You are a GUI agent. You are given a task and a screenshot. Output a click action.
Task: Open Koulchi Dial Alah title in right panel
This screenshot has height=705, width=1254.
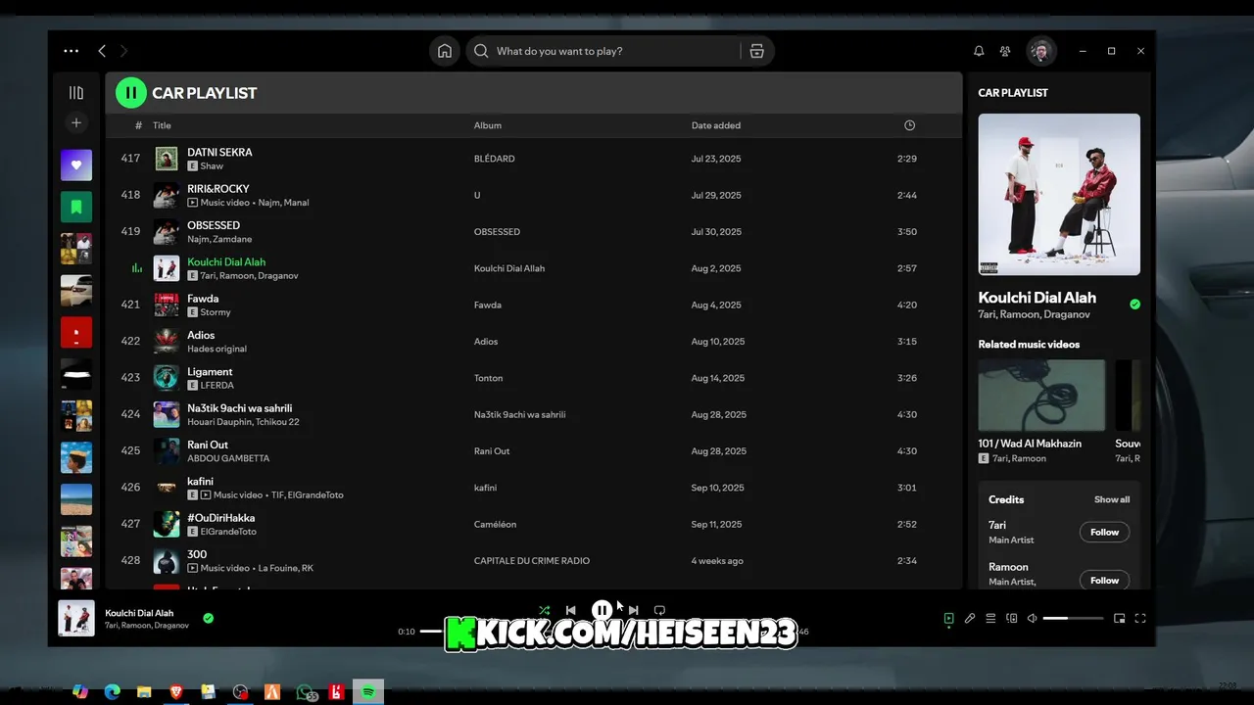[1037, 298]
